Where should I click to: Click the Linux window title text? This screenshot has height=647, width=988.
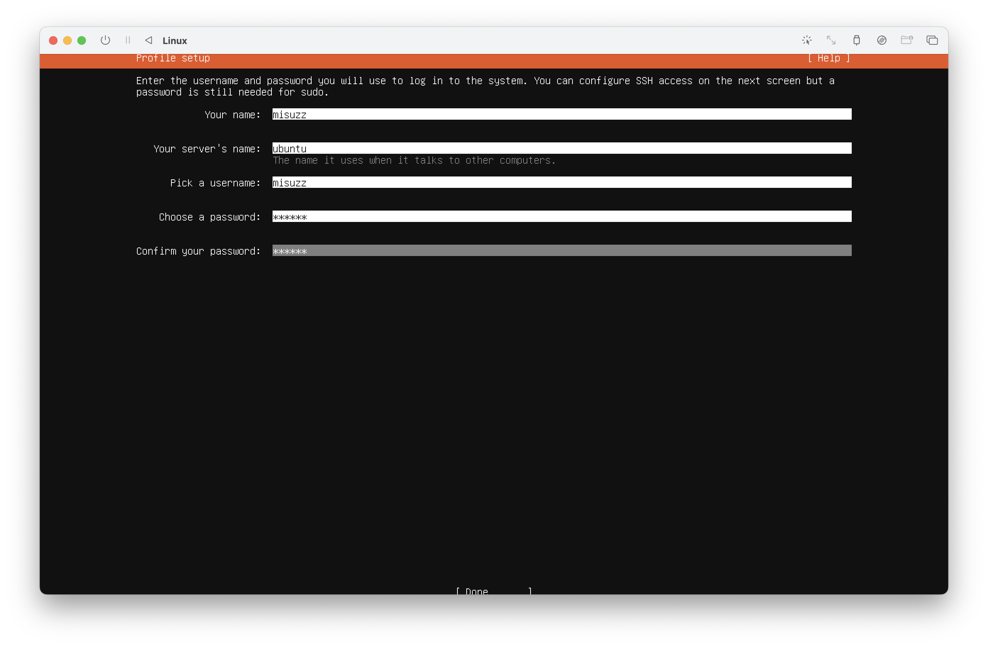(x=175, y=41)
